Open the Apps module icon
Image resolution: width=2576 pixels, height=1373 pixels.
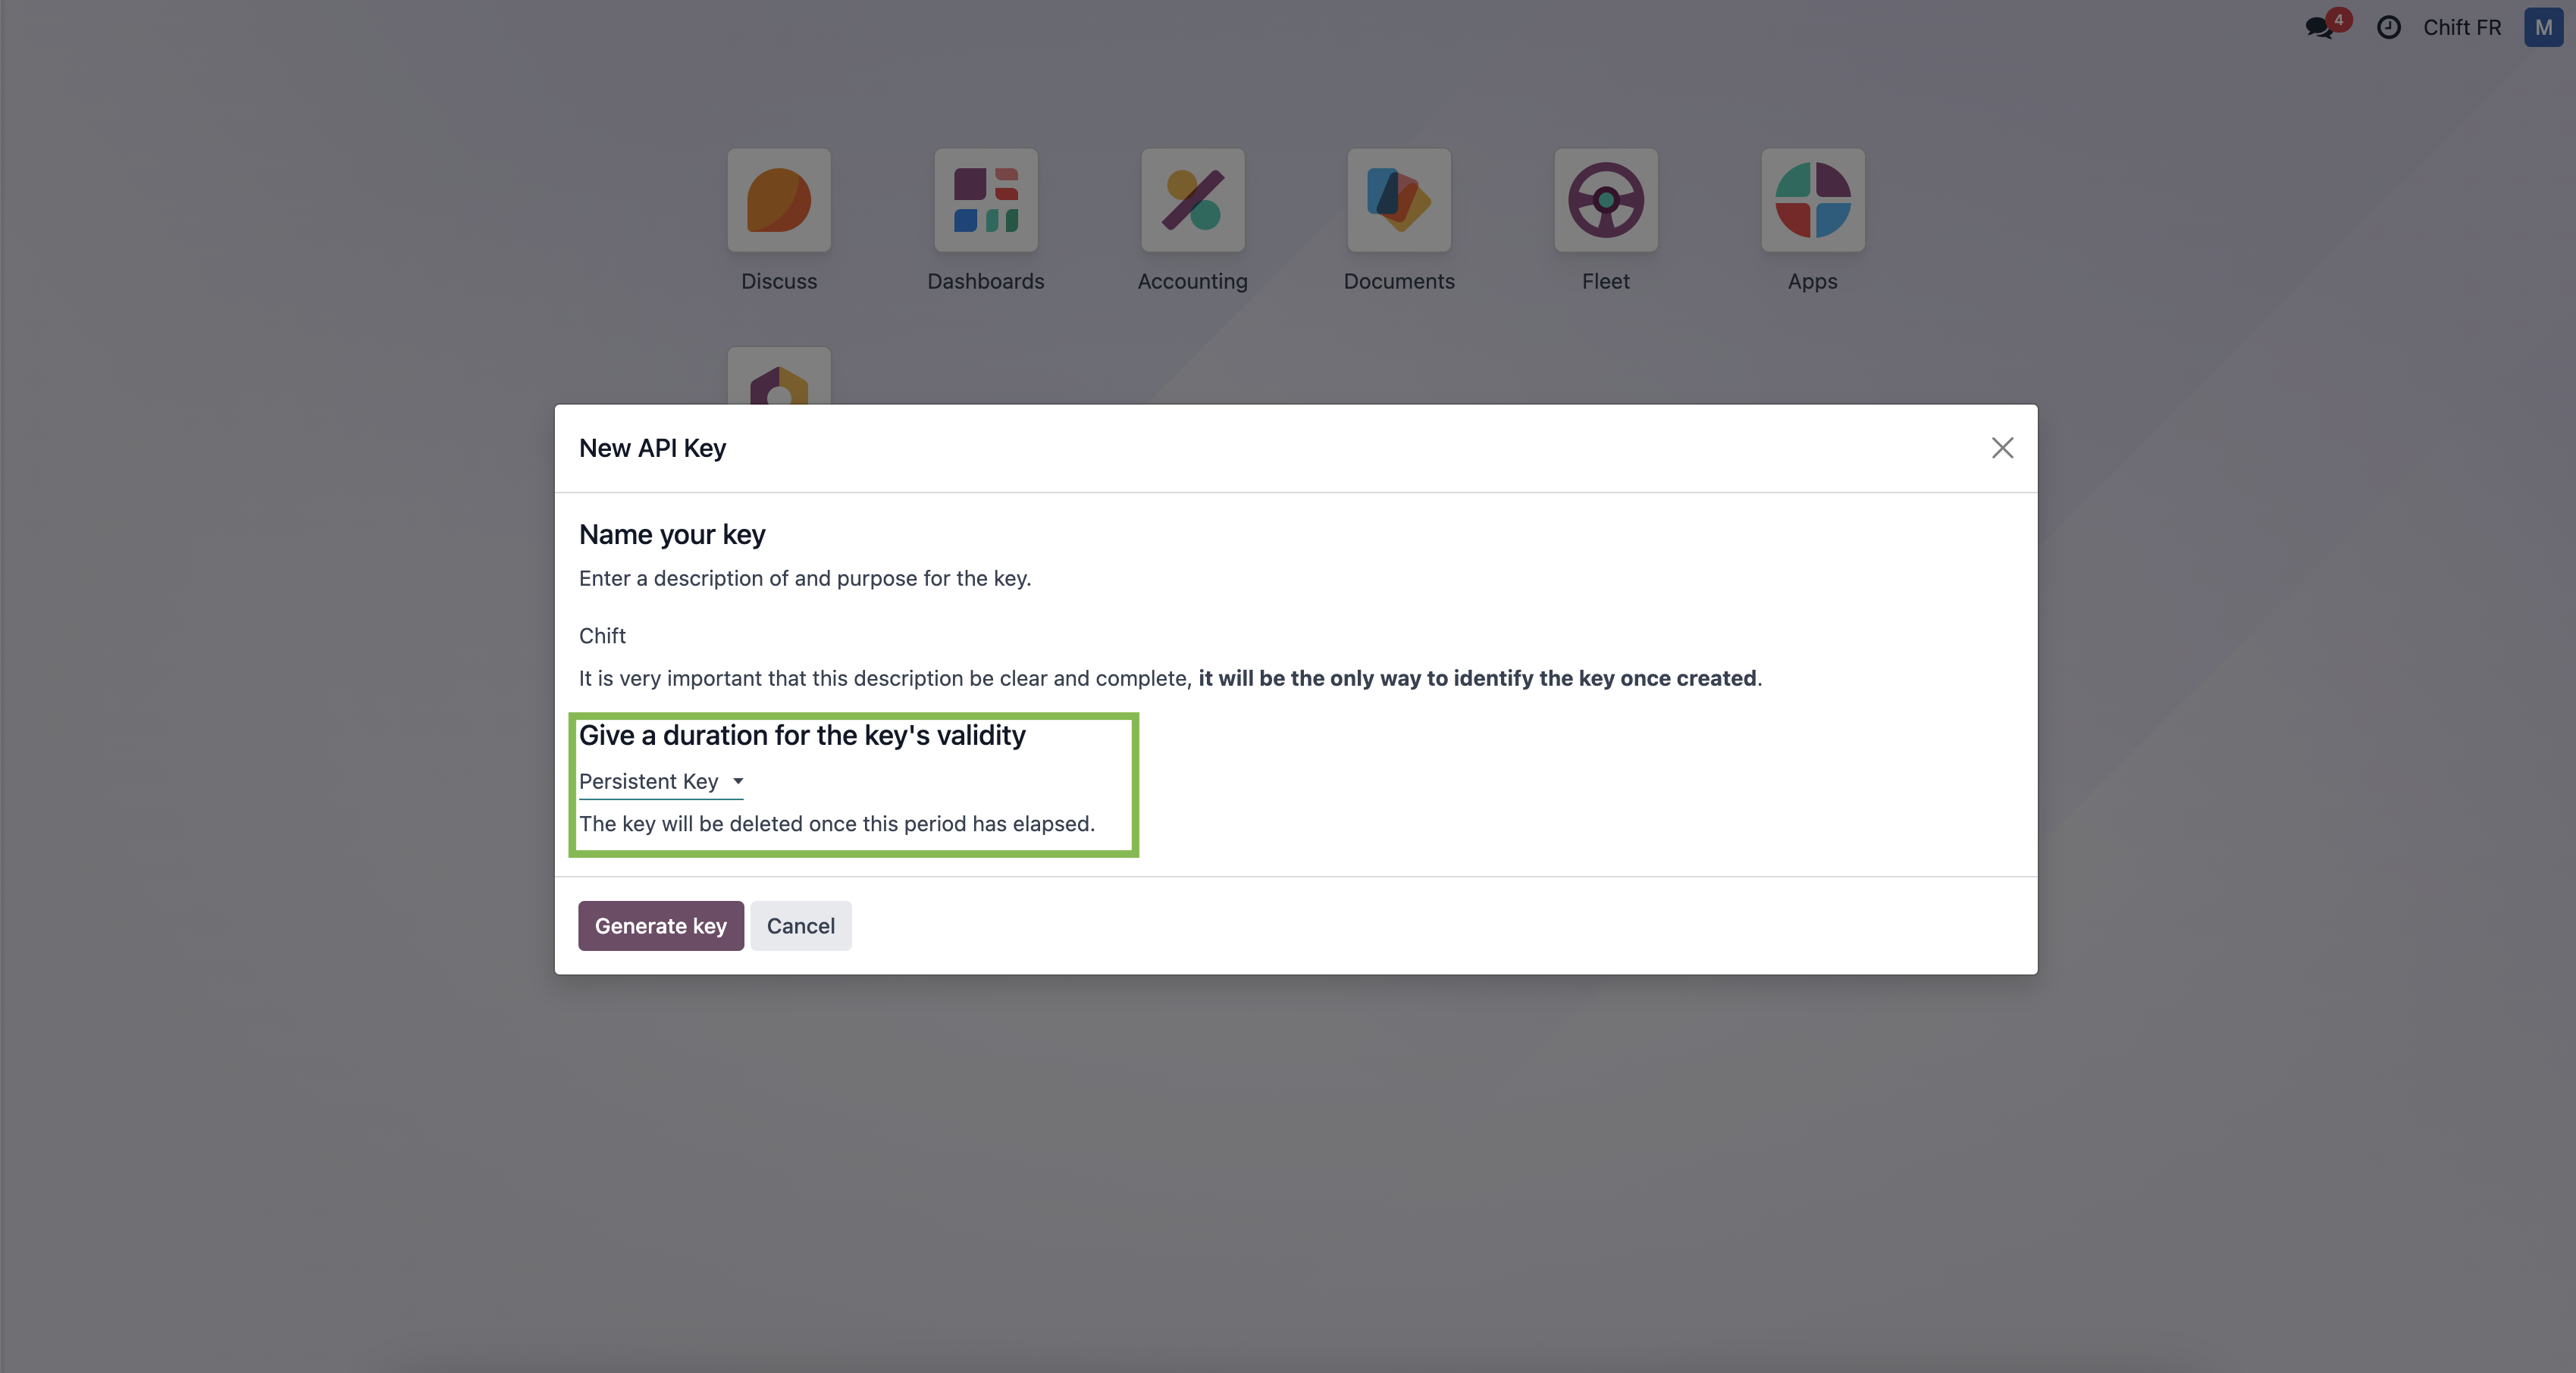coord(1812,200)
